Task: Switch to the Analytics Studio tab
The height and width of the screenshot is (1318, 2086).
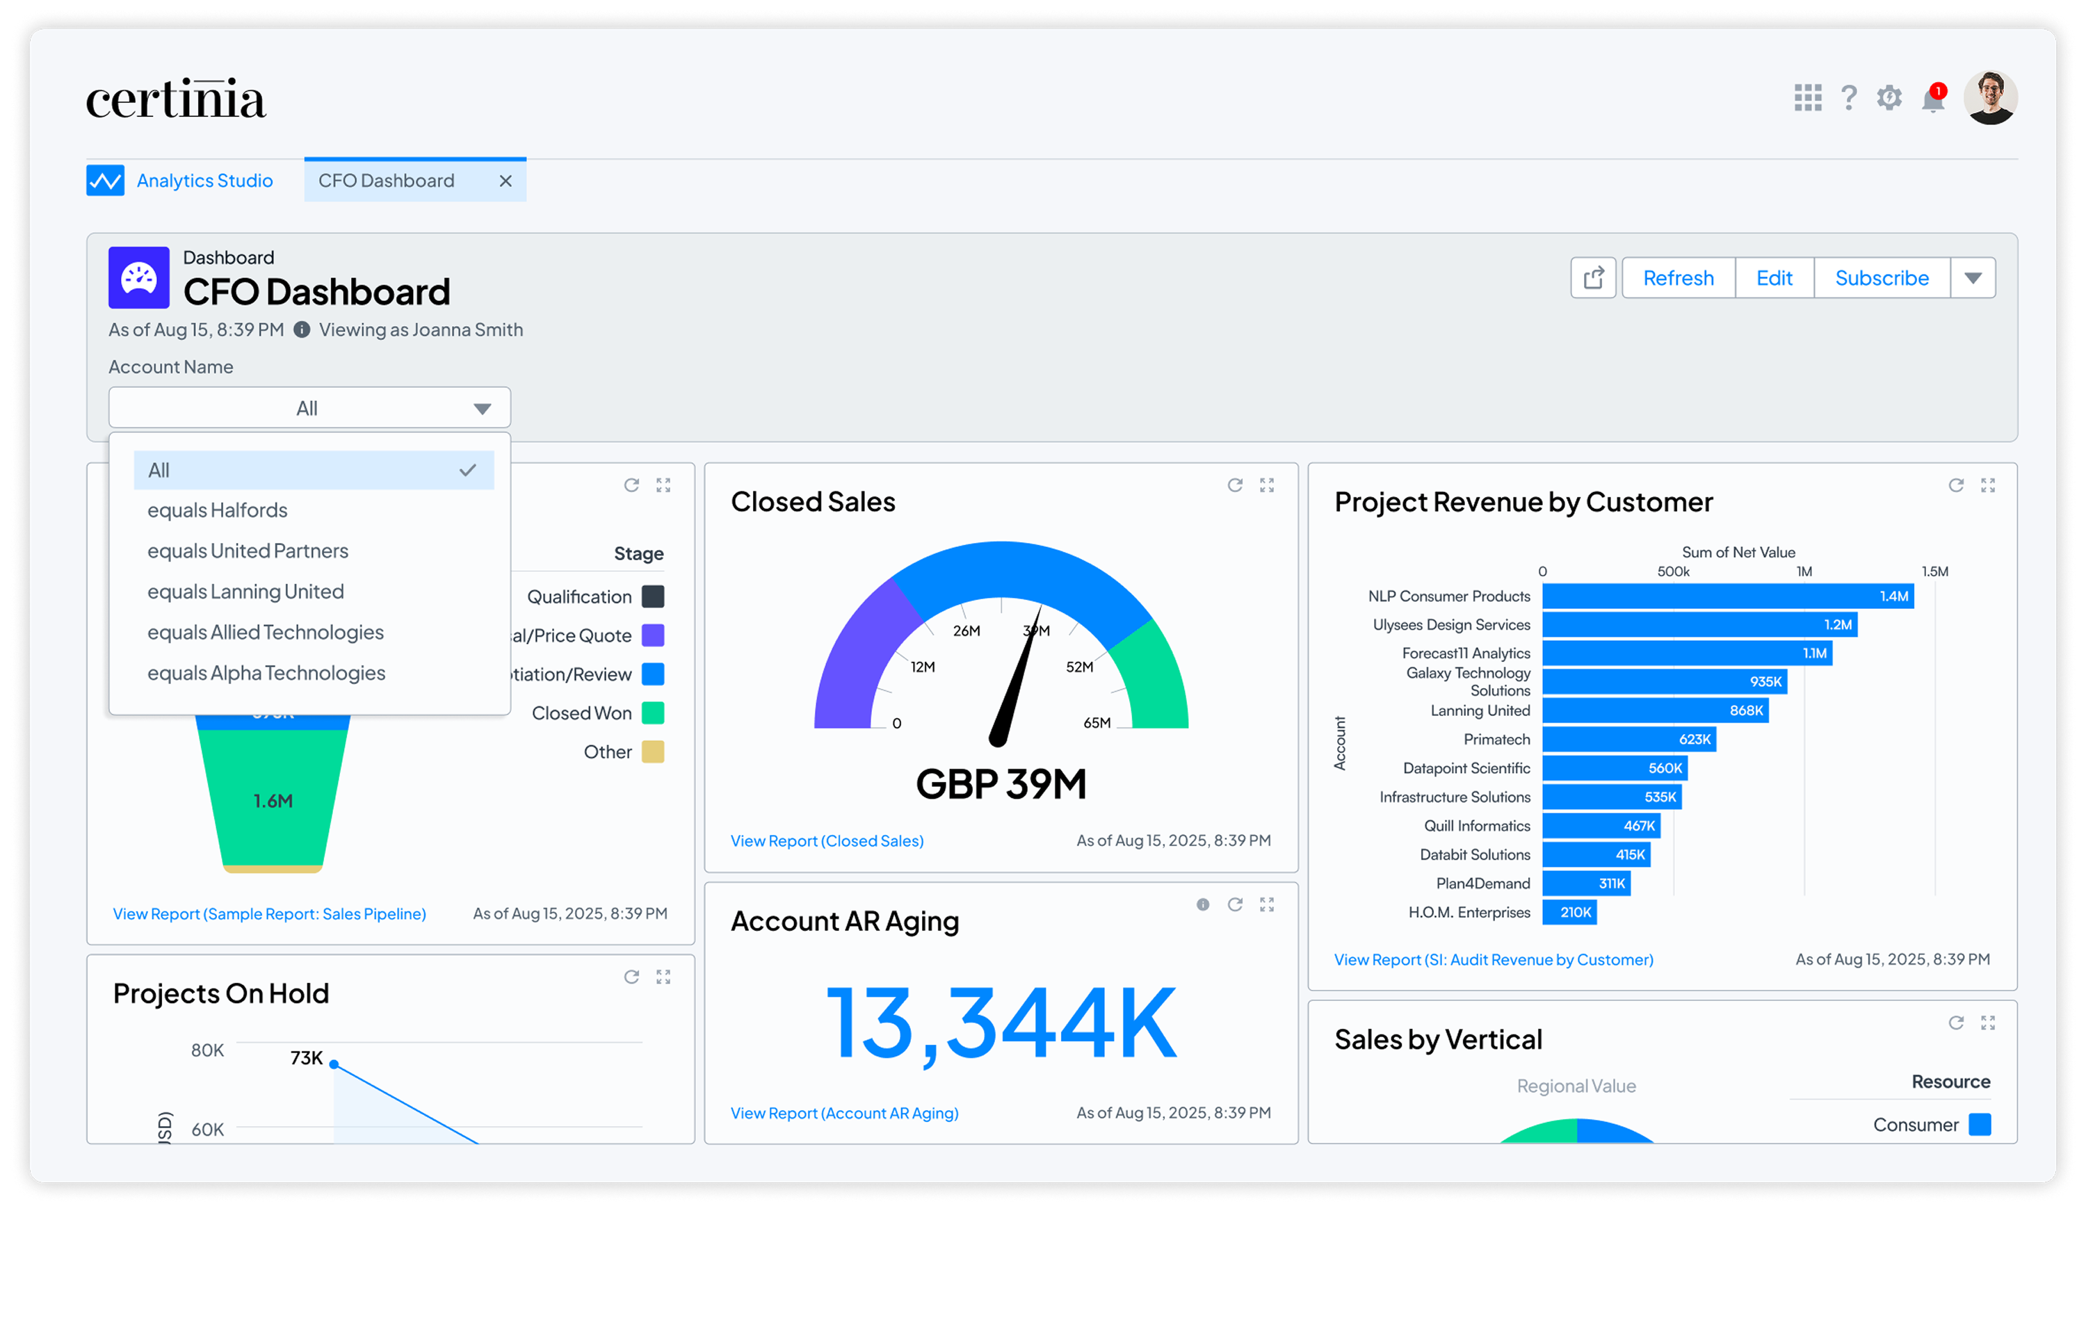Action: tap(204, 180)
